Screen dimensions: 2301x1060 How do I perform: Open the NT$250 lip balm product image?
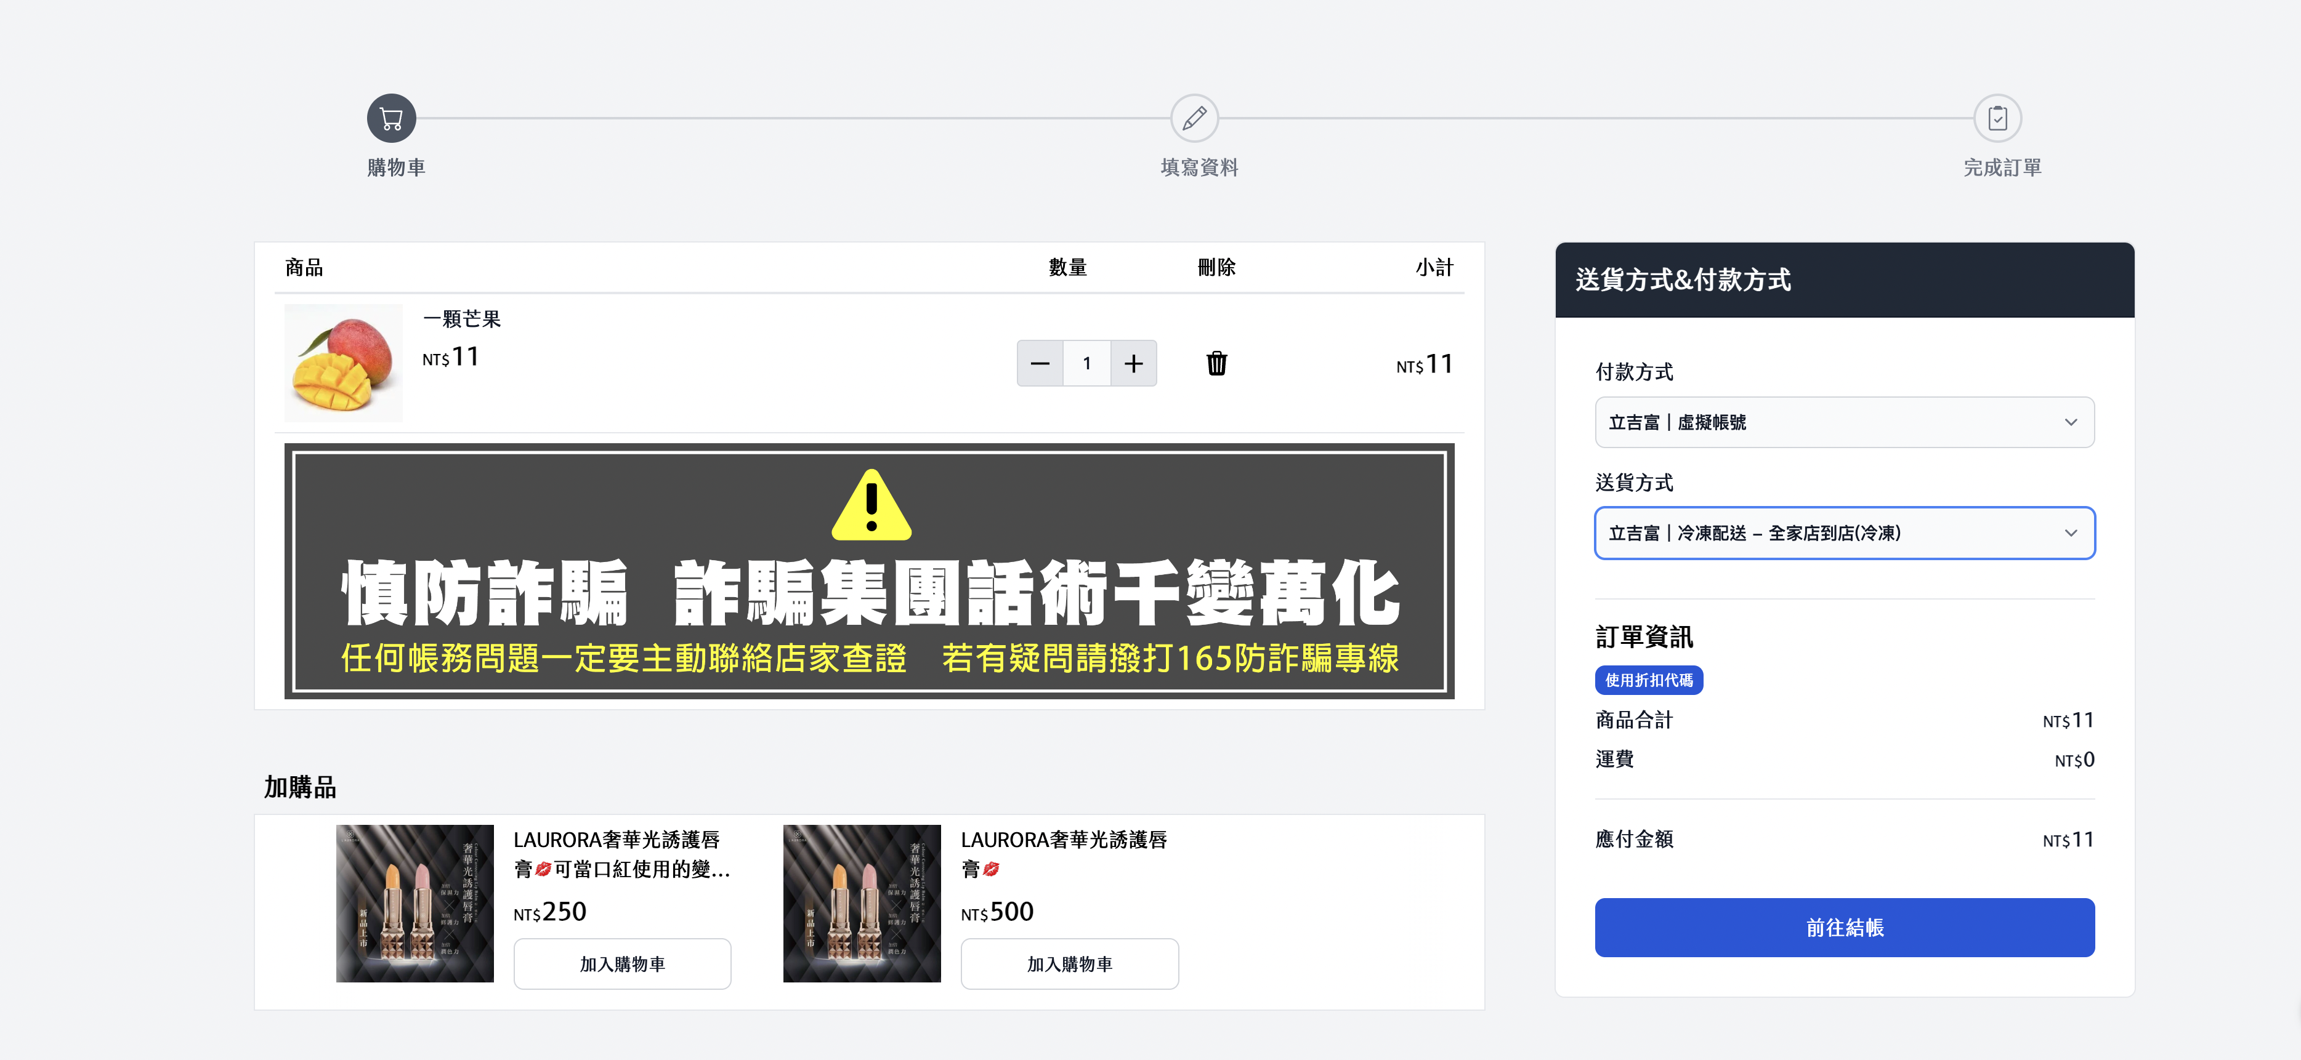point(415,903)
